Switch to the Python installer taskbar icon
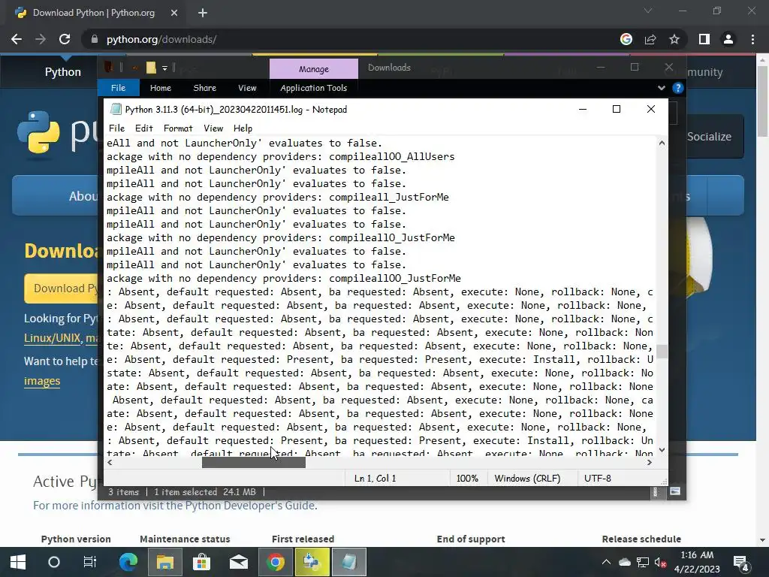The width and height of the screenshot is (769, 577). [312, 562]
